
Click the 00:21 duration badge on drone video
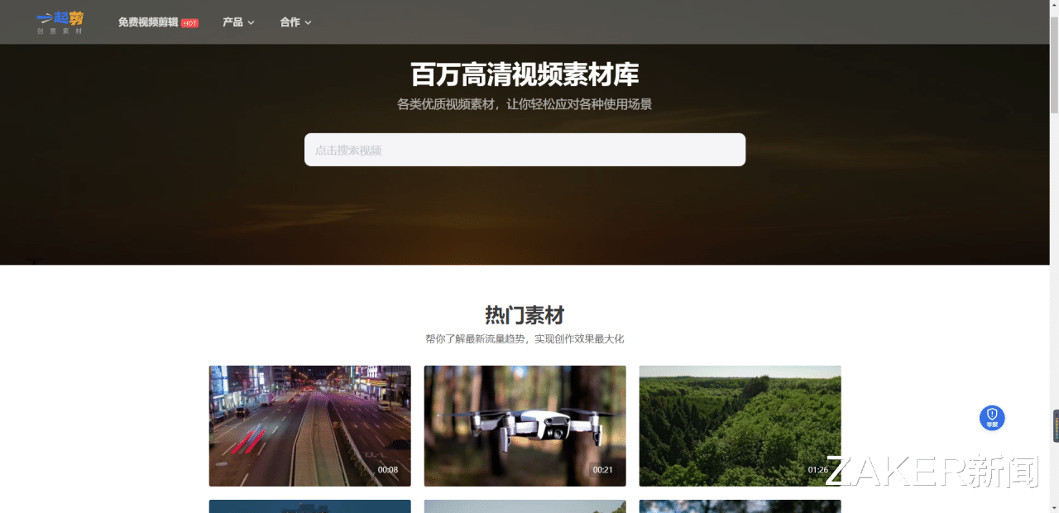[x=603, y=469]
